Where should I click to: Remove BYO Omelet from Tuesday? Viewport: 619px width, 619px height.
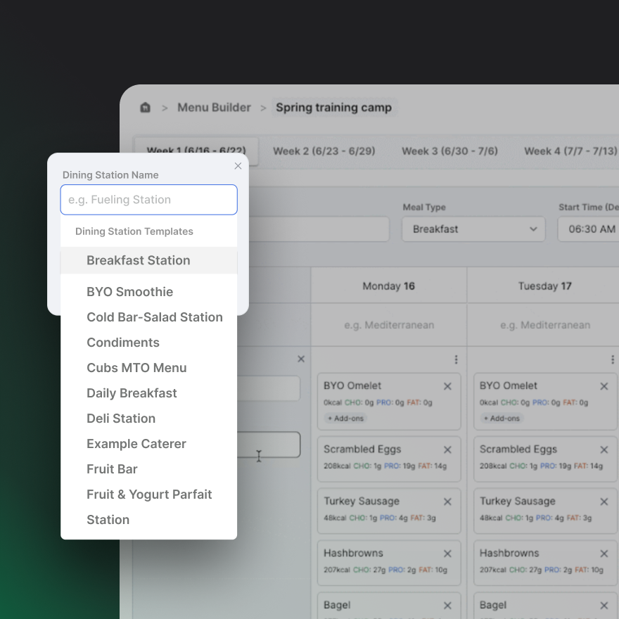click(x=604, y=386)
